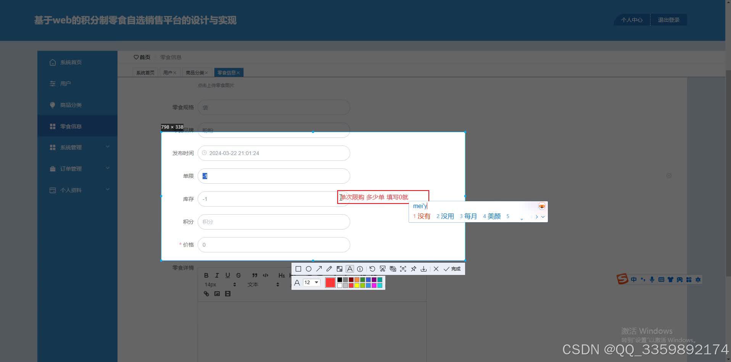Close the 商品分类 tab
This screenshot has height=362, width=731.
[x=206, y=73]
